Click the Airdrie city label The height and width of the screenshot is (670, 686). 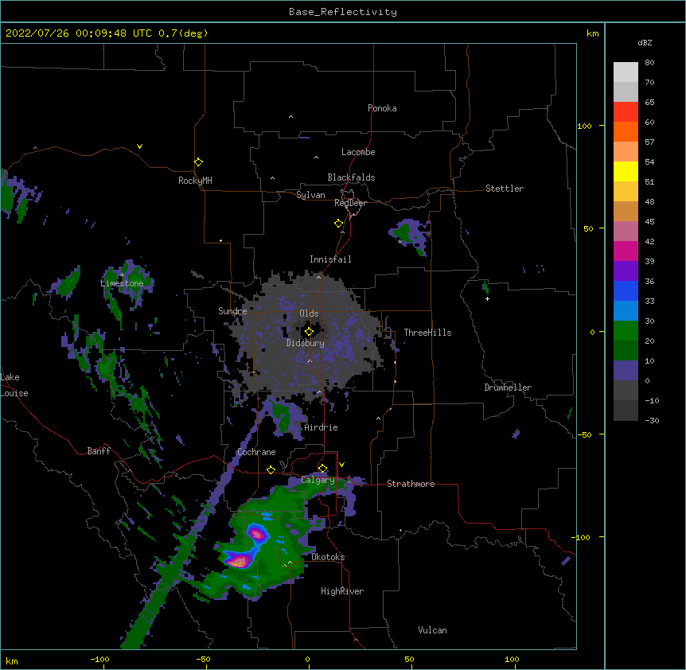(321, 427)
